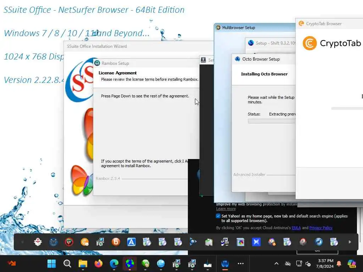Image resolution: width=363 pixels, height=272 pixels.
Task: Open the notification bell
Action: tap(339, 263)
